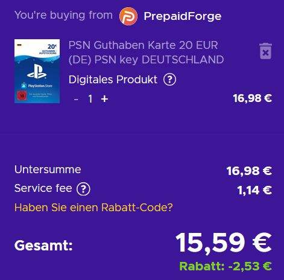Click the green Rabatt -2,53 € text
The height and width of the screenshot is (280, 284).
(x=226, y=266)
